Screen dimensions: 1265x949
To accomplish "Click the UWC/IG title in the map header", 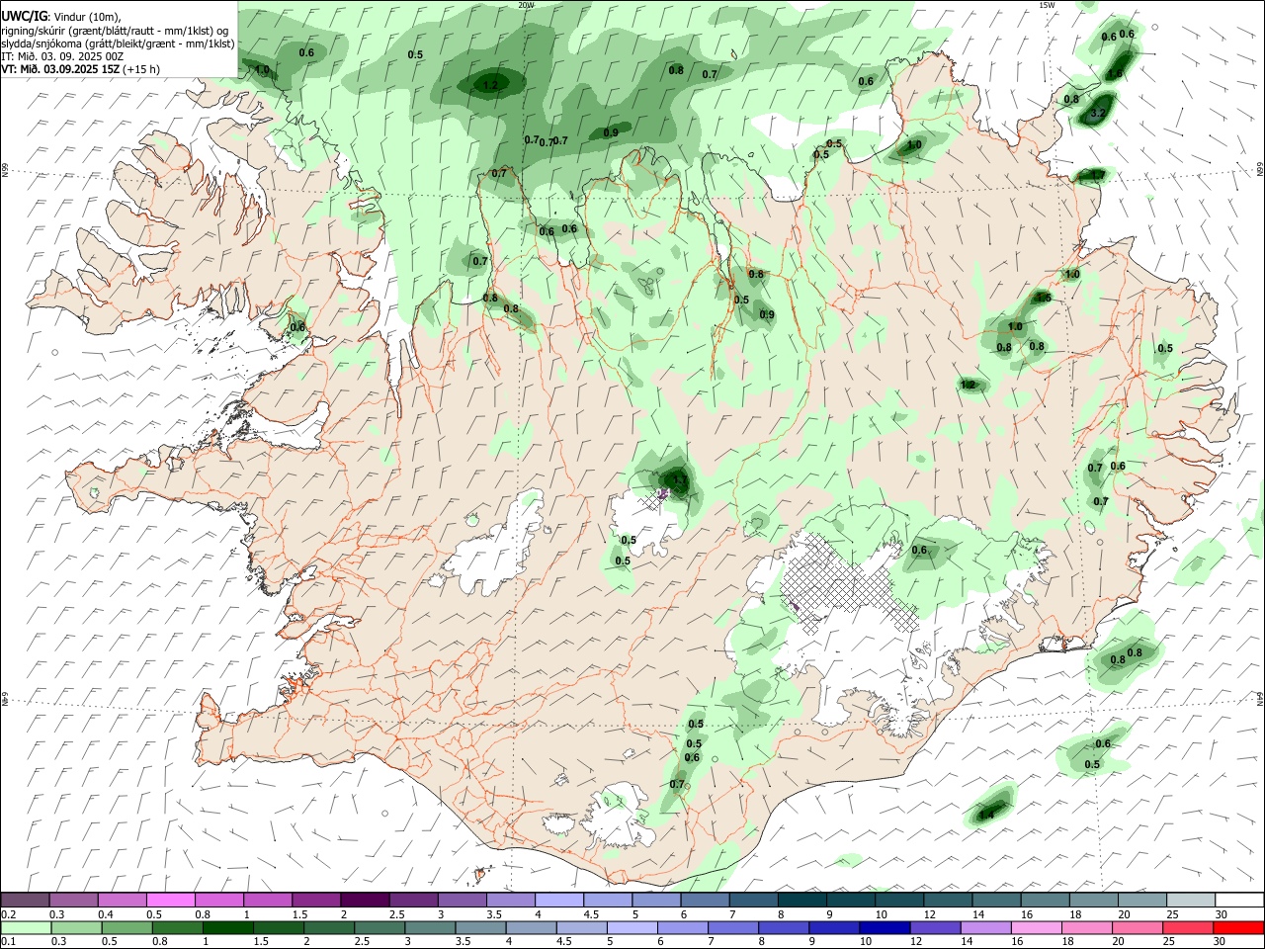I will pyautogui.click(x=24, y=16).
